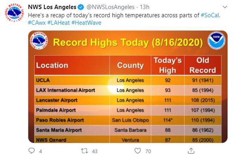Click the @NWSLosAngeles handle
The height and width of the screenshot is (157, 233).
click(x=111, y=7)
